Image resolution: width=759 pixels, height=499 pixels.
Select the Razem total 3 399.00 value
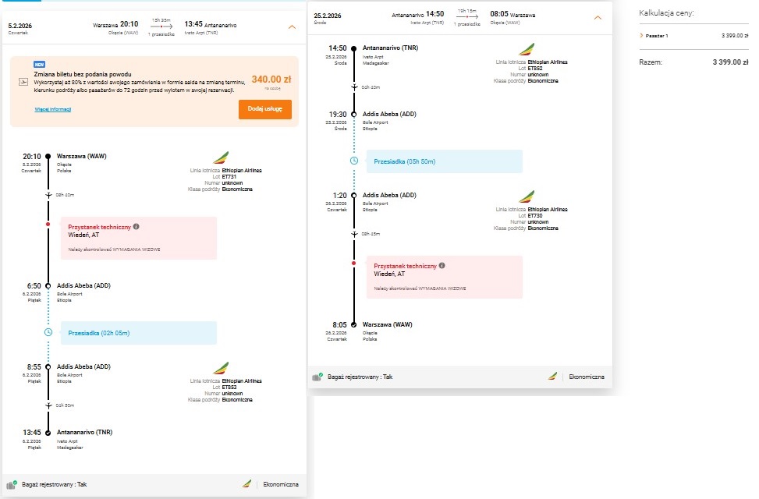coord(730,62)
